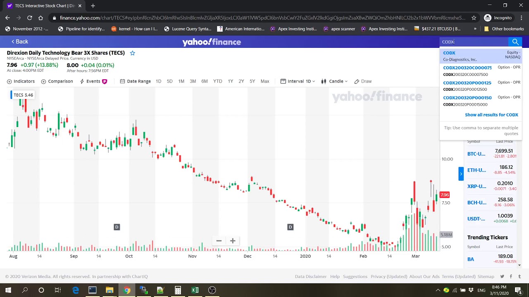529x297 pixels.
Task: Click the dividend marker near December
Action: [290, 227]
